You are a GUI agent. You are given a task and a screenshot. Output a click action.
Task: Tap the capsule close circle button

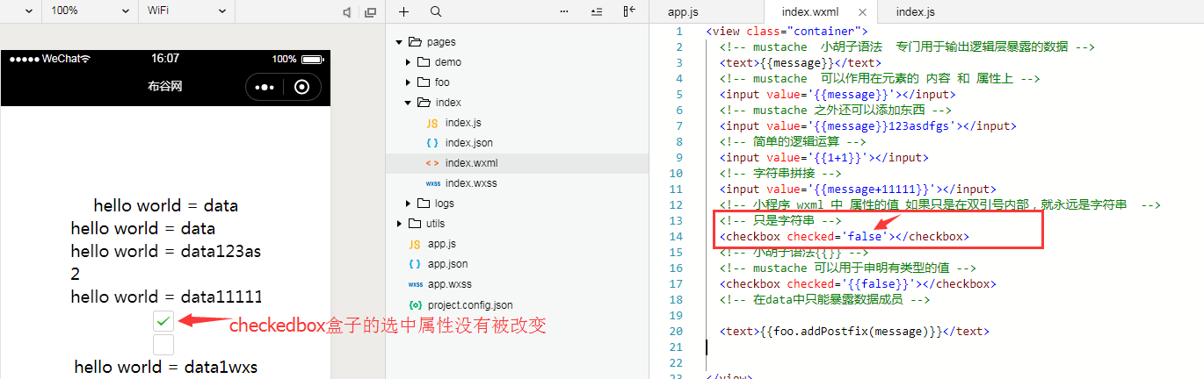point(302,87)
